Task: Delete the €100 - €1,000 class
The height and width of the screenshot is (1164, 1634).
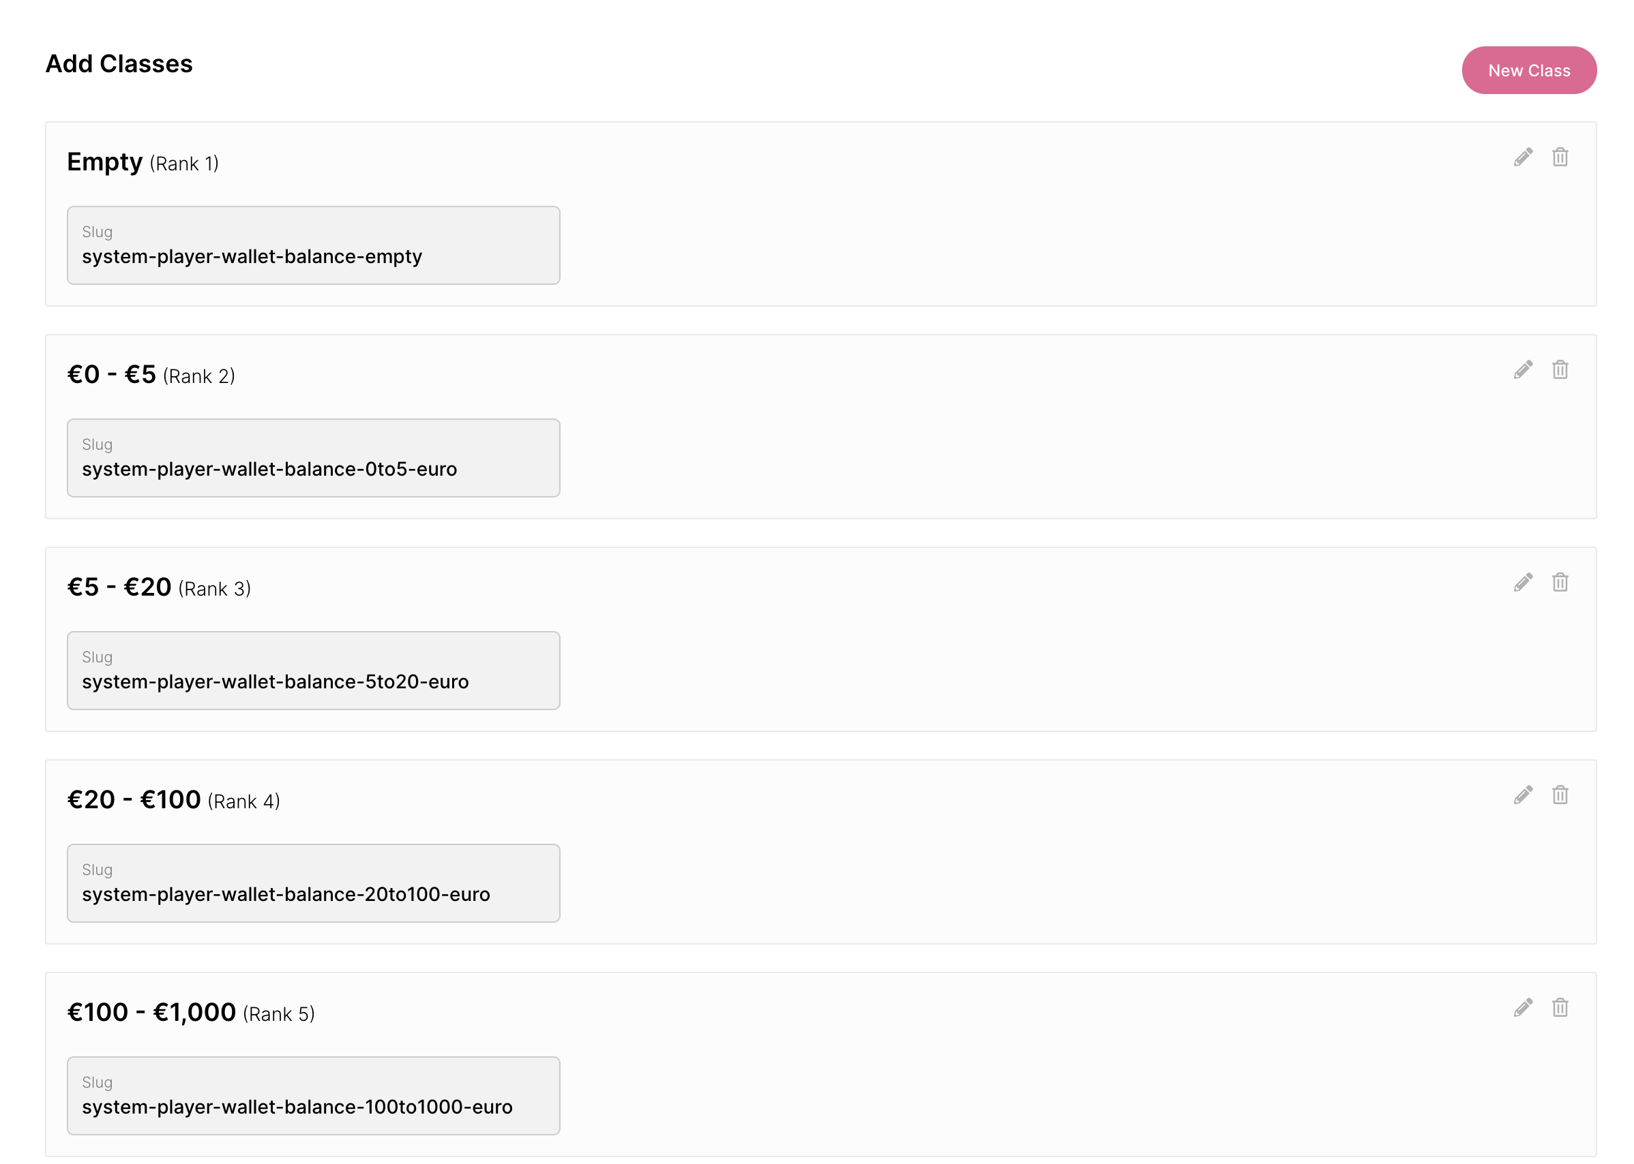Action: click(x=1560, y=1008)
